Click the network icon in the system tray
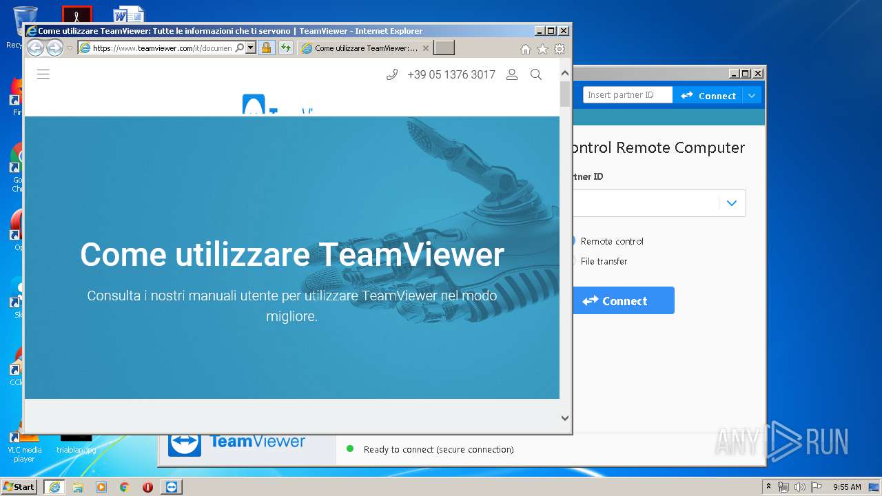882x496 pixels. coord(783,487)
